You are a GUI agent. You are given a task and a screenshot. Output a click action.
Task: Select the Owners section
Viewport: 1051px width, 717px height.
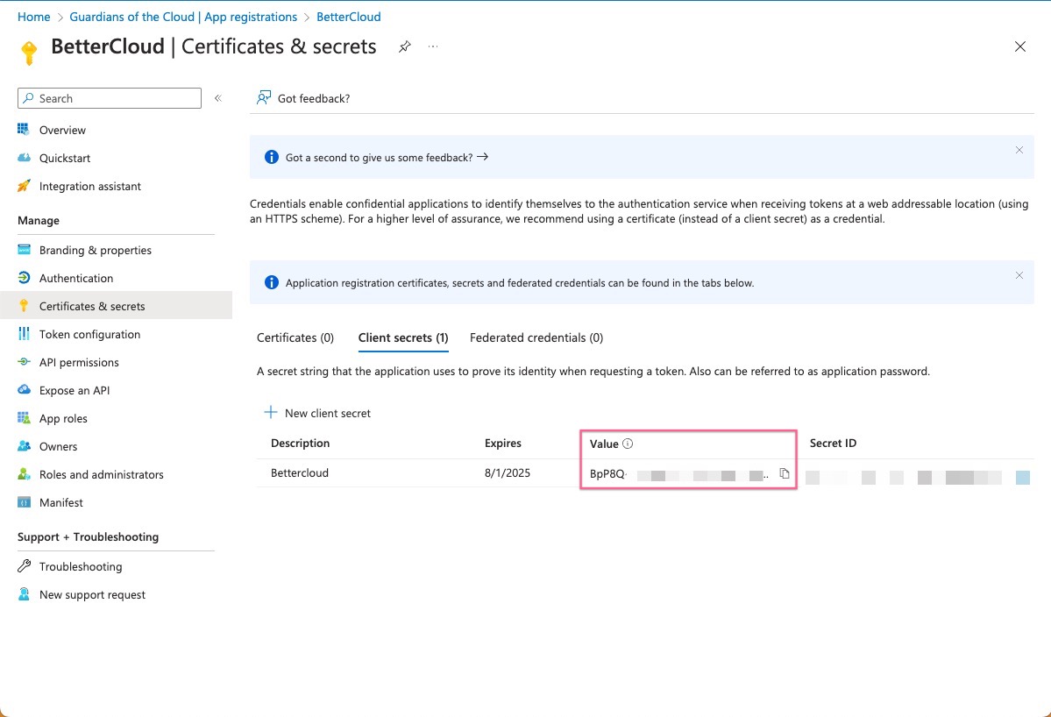click(59, 446)
